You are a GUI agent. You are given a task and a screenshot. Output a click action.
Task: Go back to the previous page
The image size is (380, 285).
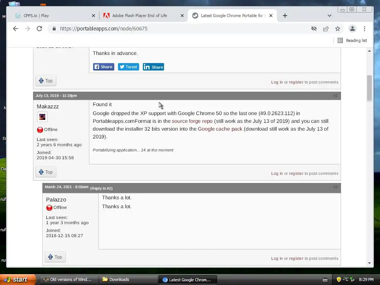pyautogui.click(x=16, y=29)
